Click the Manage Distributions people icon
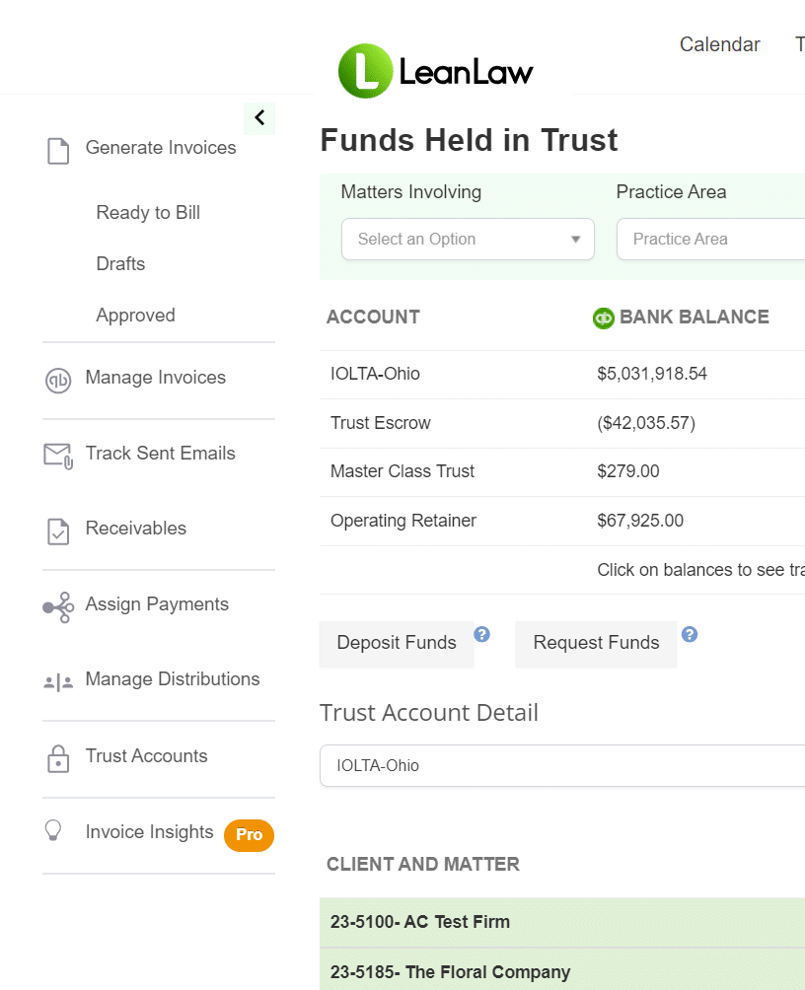The height and width of the screenshot is (990, 805). (x=58, y=681)
